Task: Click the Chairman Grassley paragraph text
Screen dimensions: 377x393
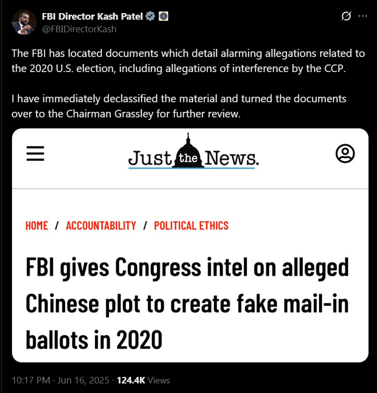Action: coord(179,106)
